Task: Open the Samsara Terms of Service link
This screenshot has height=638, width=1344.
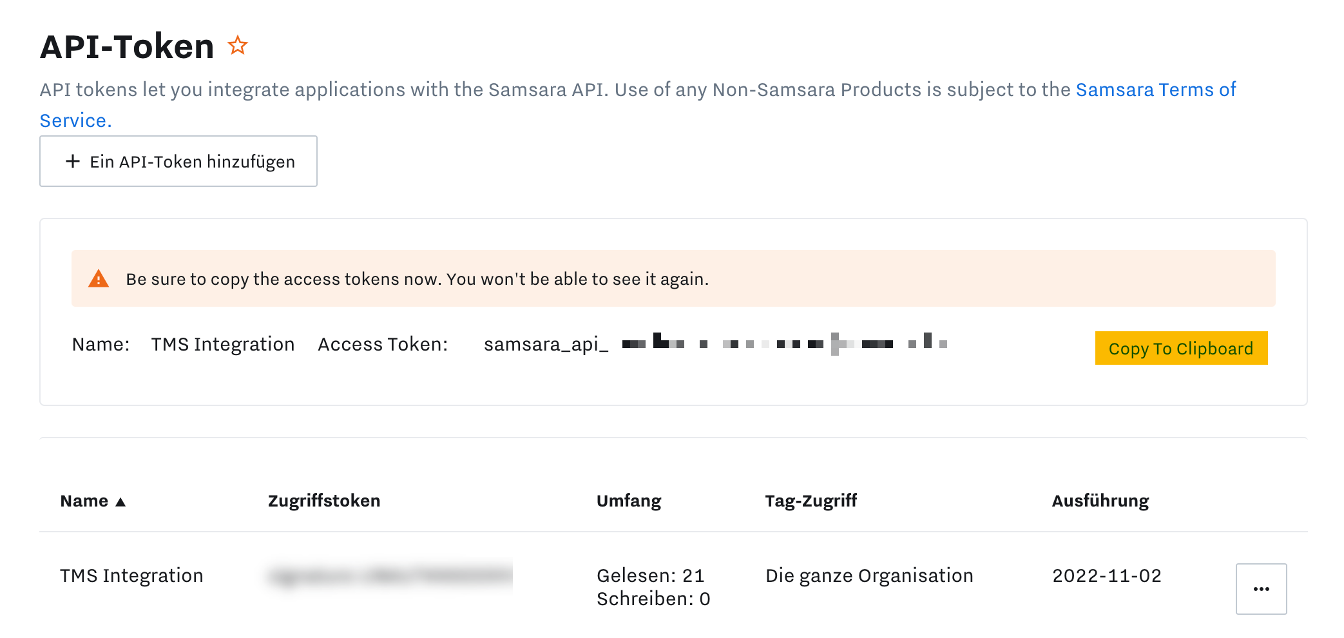Action: tap(1154, 90)
